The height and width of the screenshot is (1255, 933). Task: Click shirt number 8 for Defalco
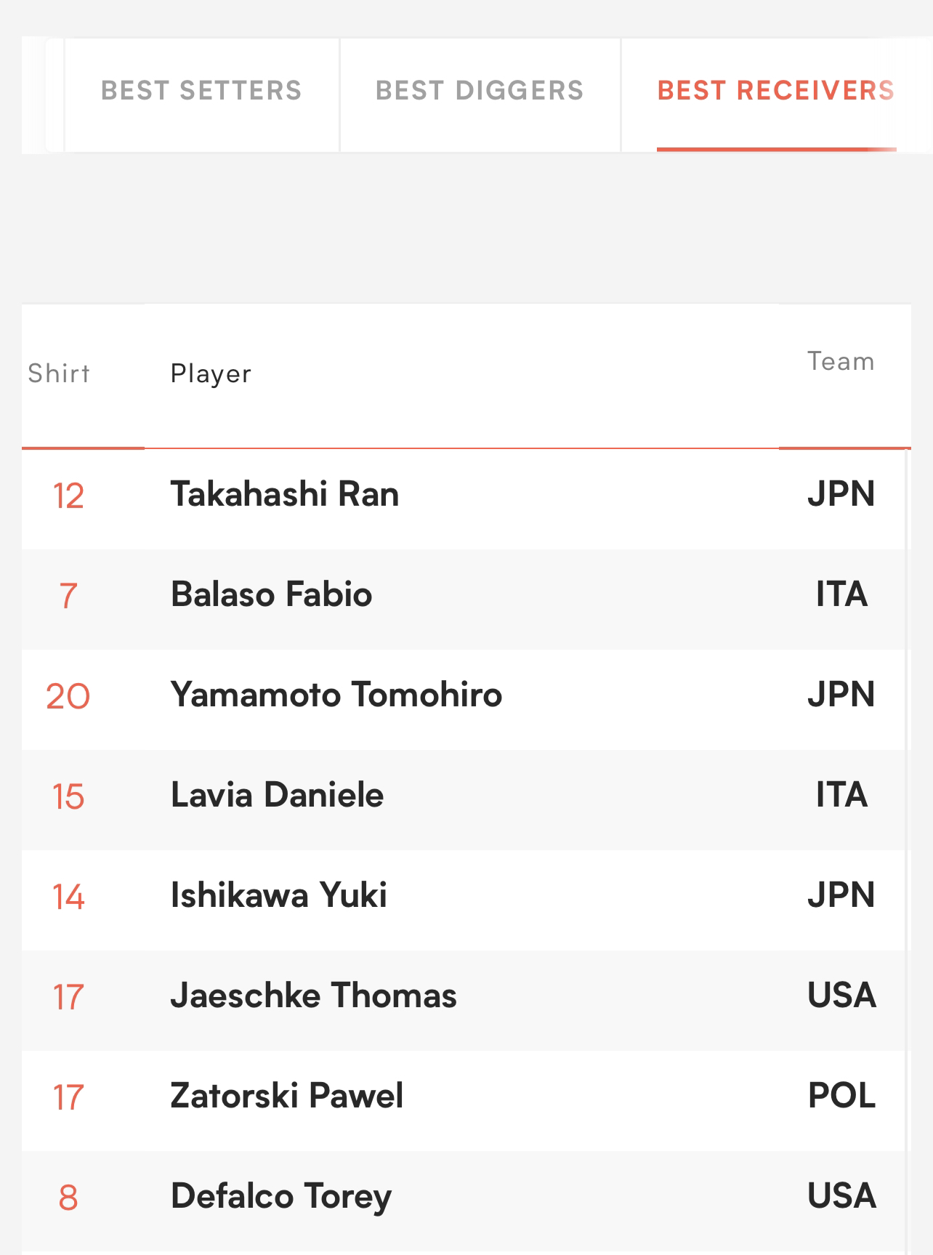click(68, 1198)
